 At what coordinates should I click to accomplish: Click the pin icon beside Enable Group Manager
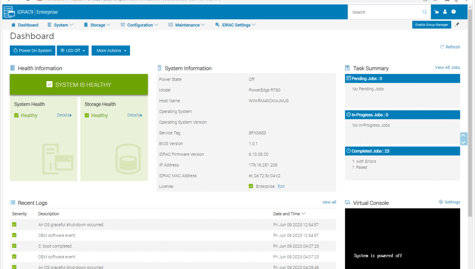tap(457, 24)
